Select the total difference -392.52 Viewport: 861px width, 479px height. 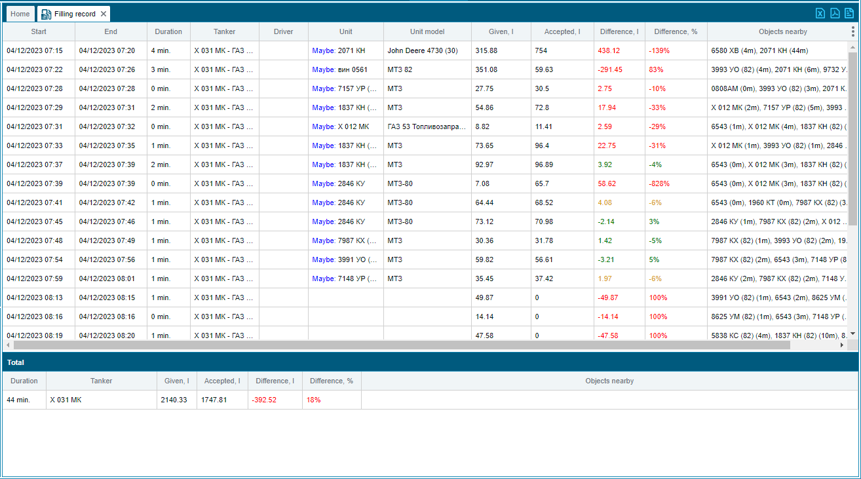264,400
